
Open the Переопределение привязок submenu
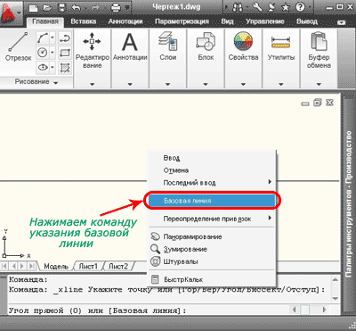(212, 219)
